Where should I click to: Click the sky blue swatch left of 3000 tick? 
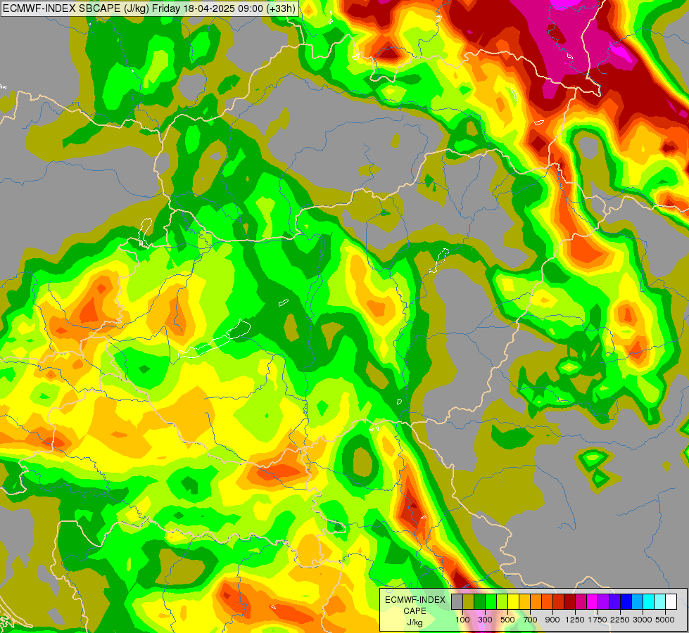coord(637,601)
